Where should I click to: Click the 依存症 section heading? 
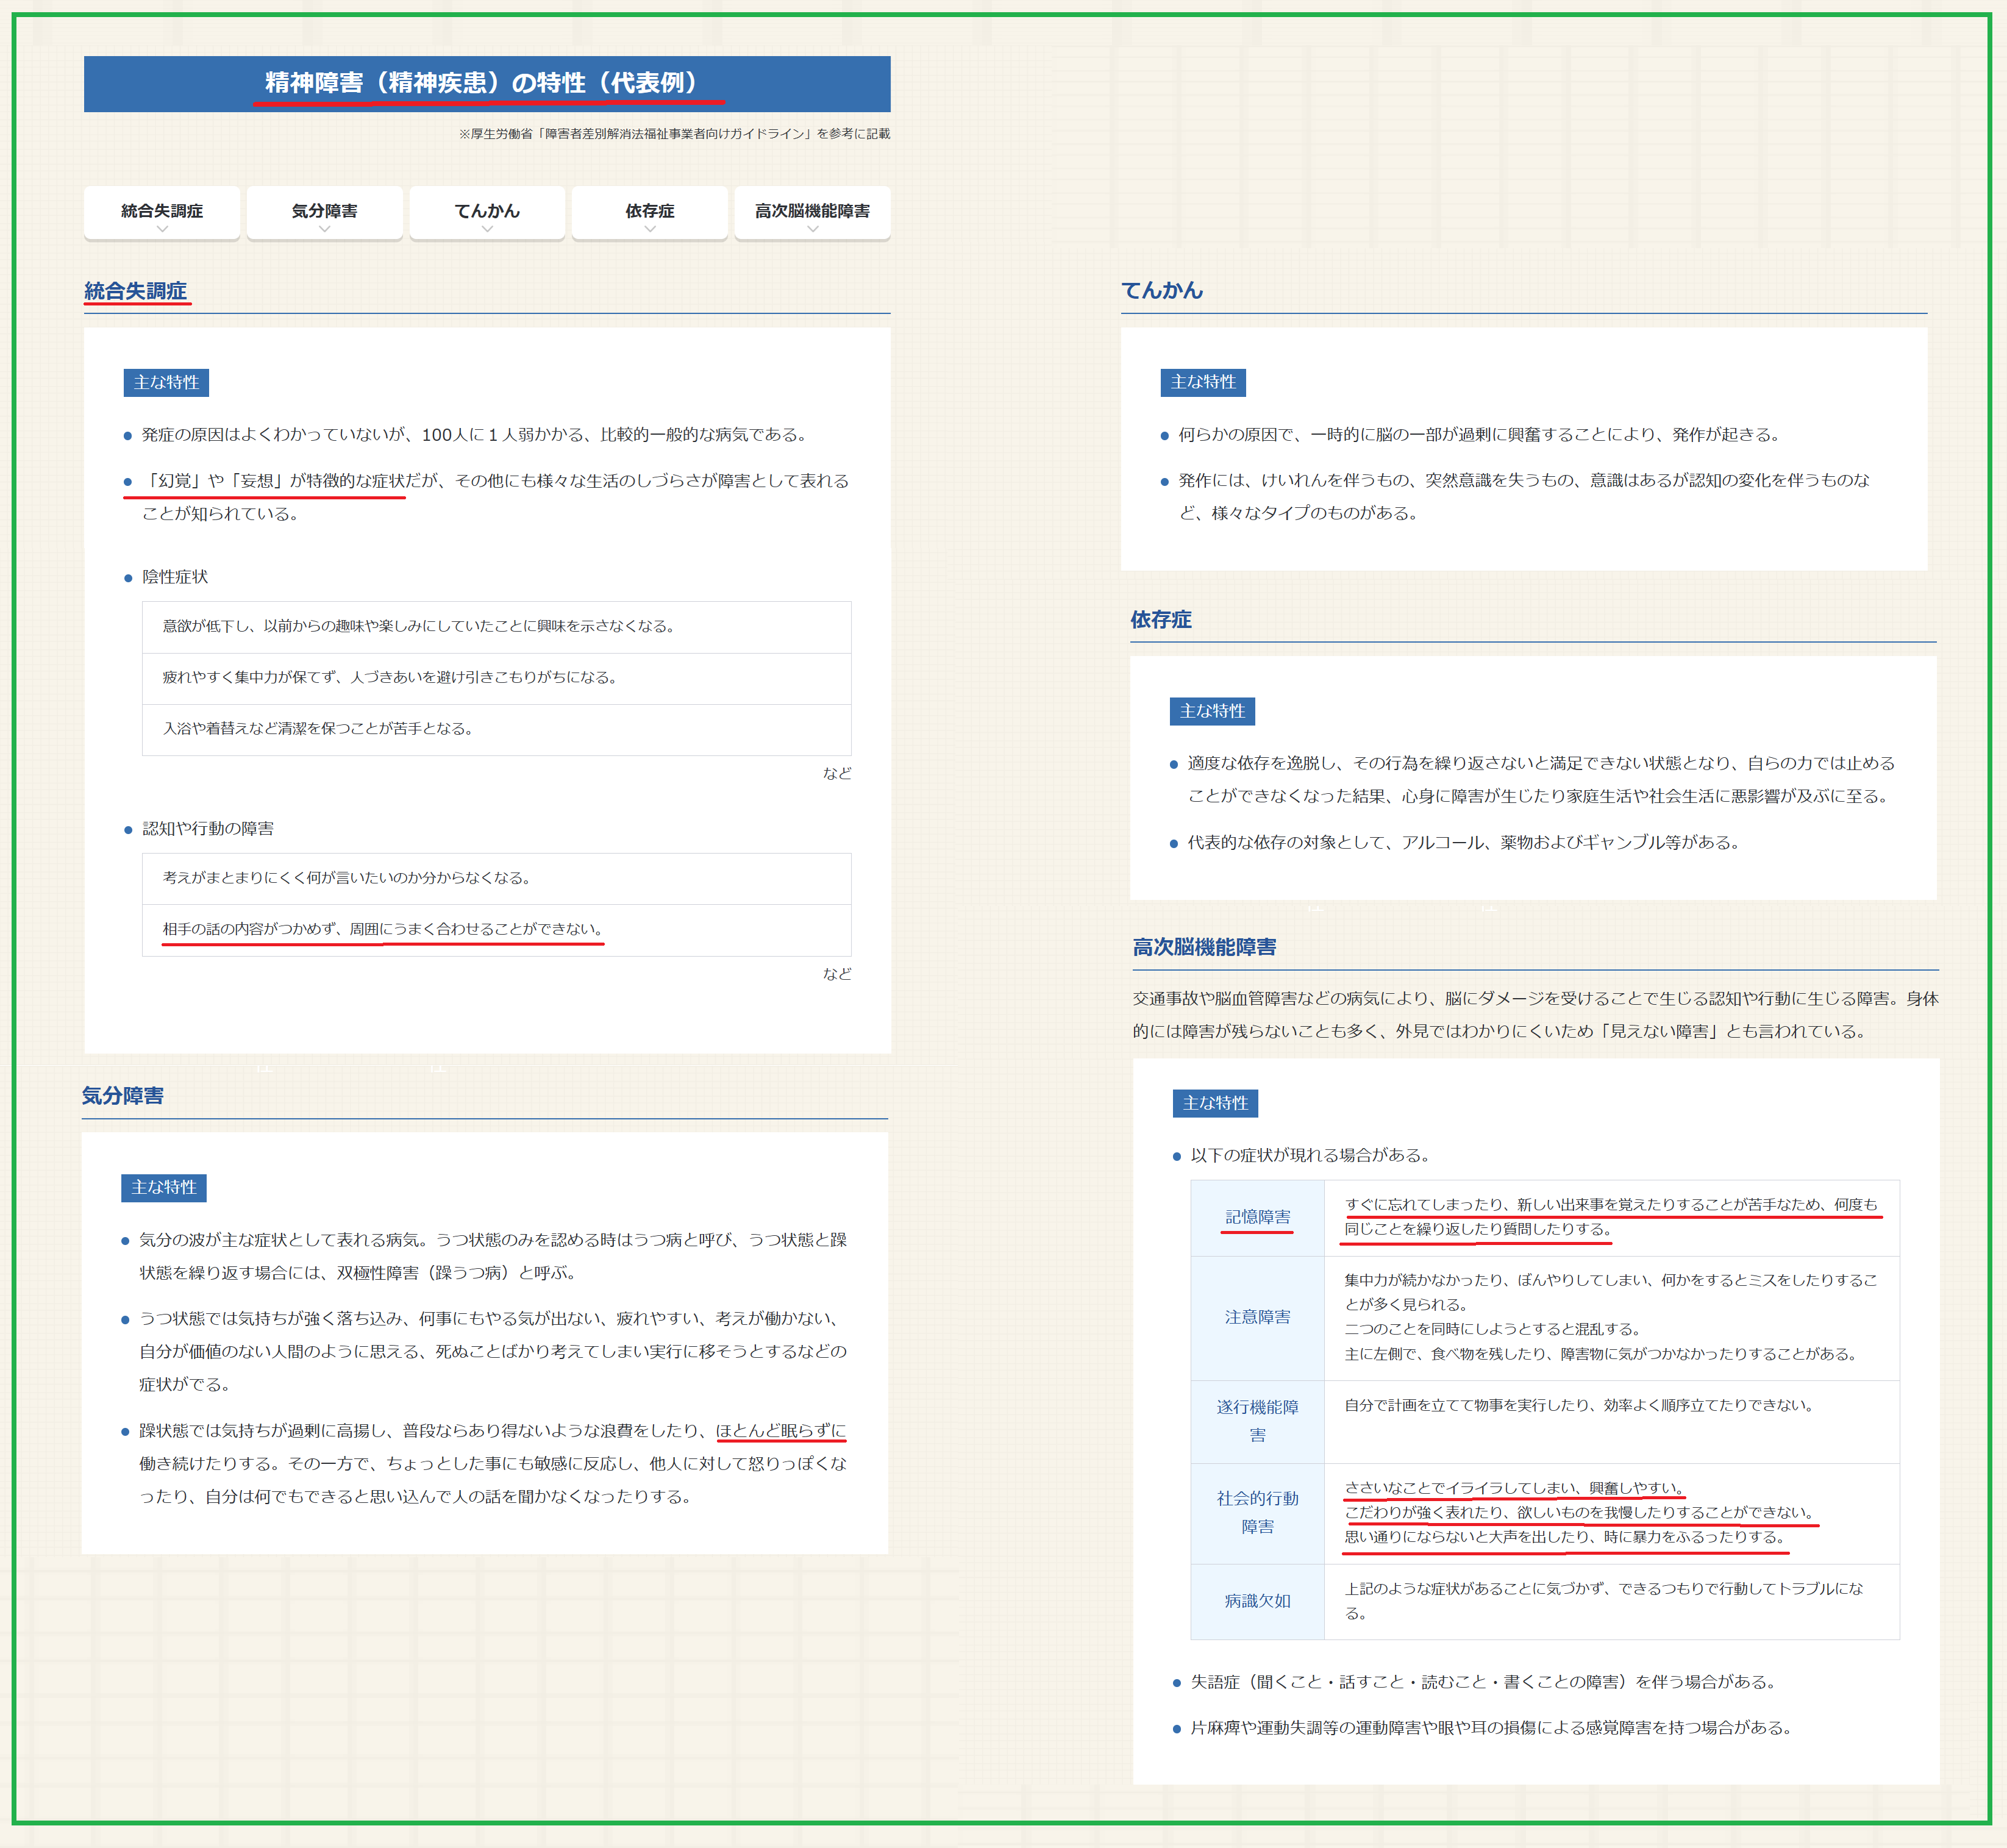point(1161,620)
